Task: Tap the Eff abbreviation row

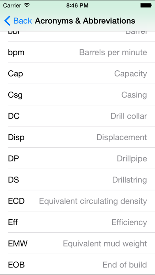Action: [x=77, y=222]
